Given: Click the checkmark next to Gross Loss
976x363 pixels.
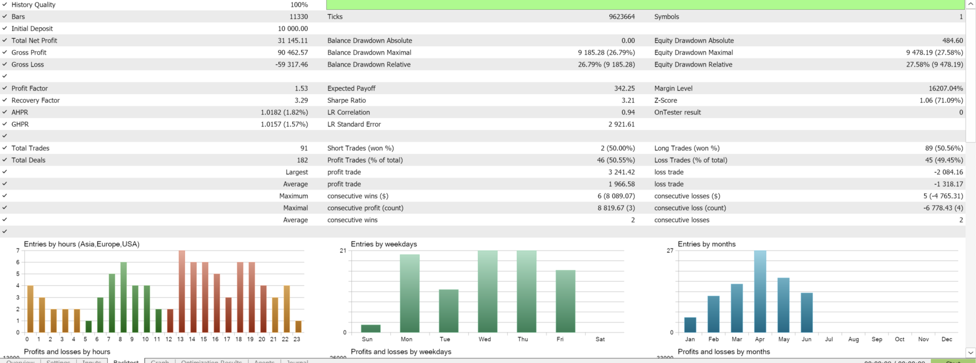Looking at the screenshot, I should point(5,64).
